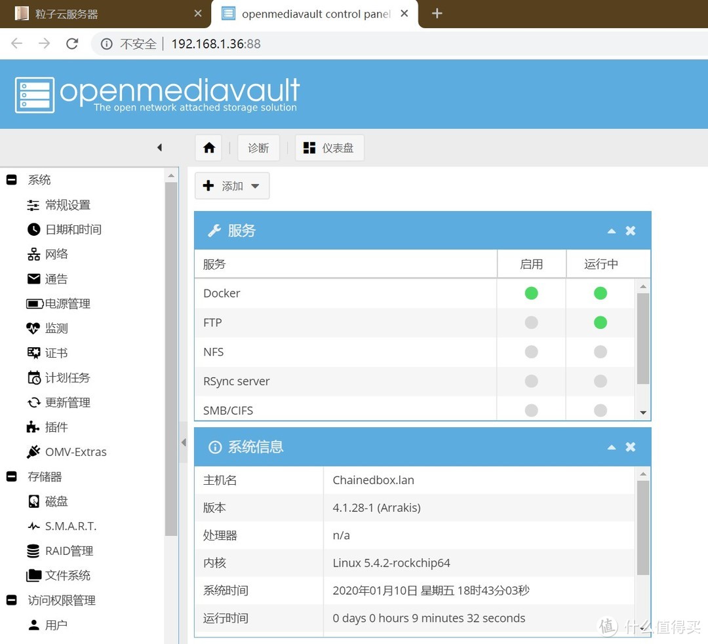Screen dimensions: 708x644
Task: Collapse the 服务 widget with up arrow
Action: pos(612,231)
